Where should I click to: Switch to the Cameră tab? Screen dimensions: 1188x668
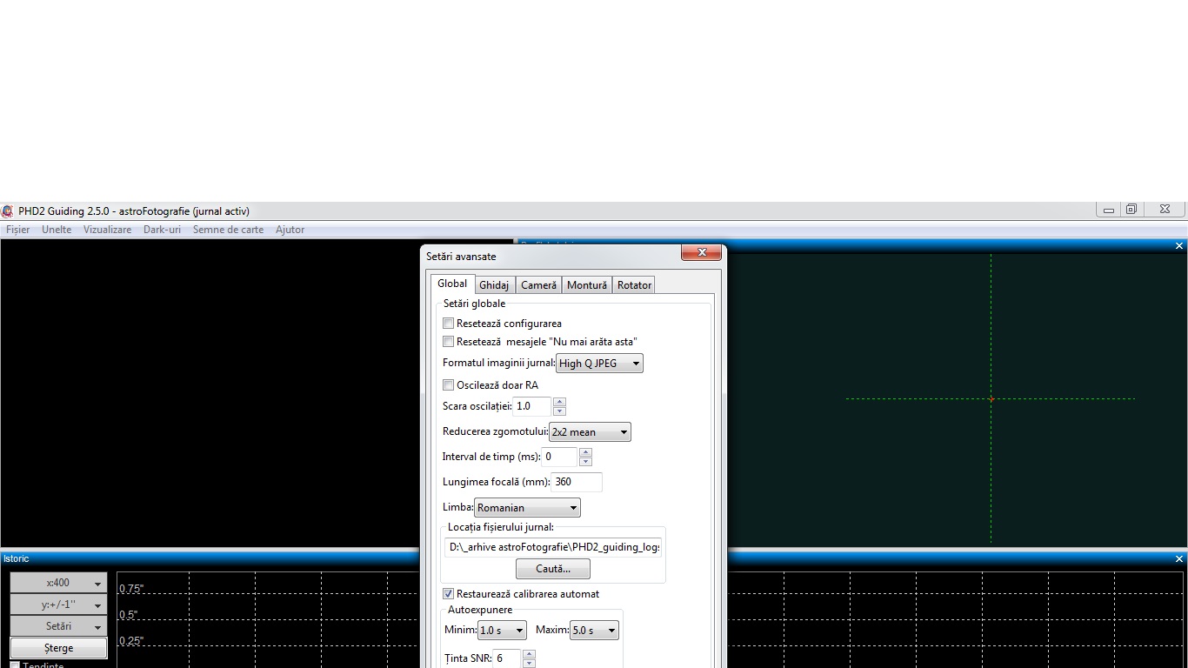point(538,285)
